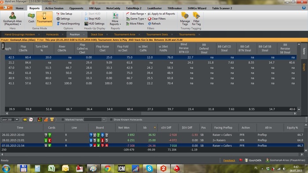
Task: Click the trophy icon in hands toolbar
Action: [x=52, y=119]
